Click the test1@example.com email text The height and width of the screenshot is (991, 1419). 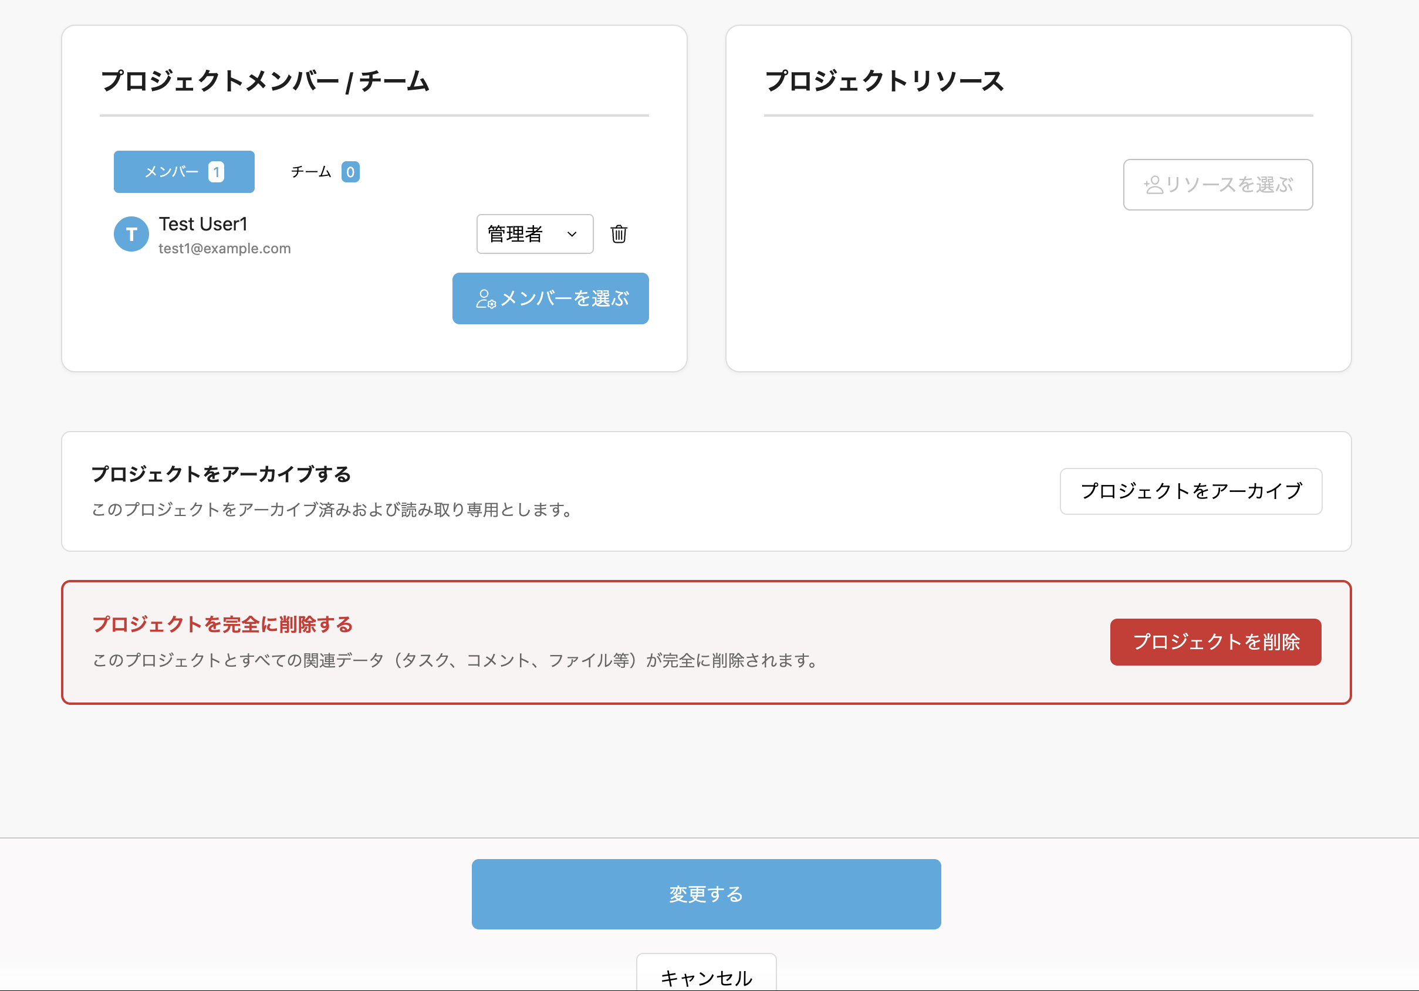tap(224, 248)
